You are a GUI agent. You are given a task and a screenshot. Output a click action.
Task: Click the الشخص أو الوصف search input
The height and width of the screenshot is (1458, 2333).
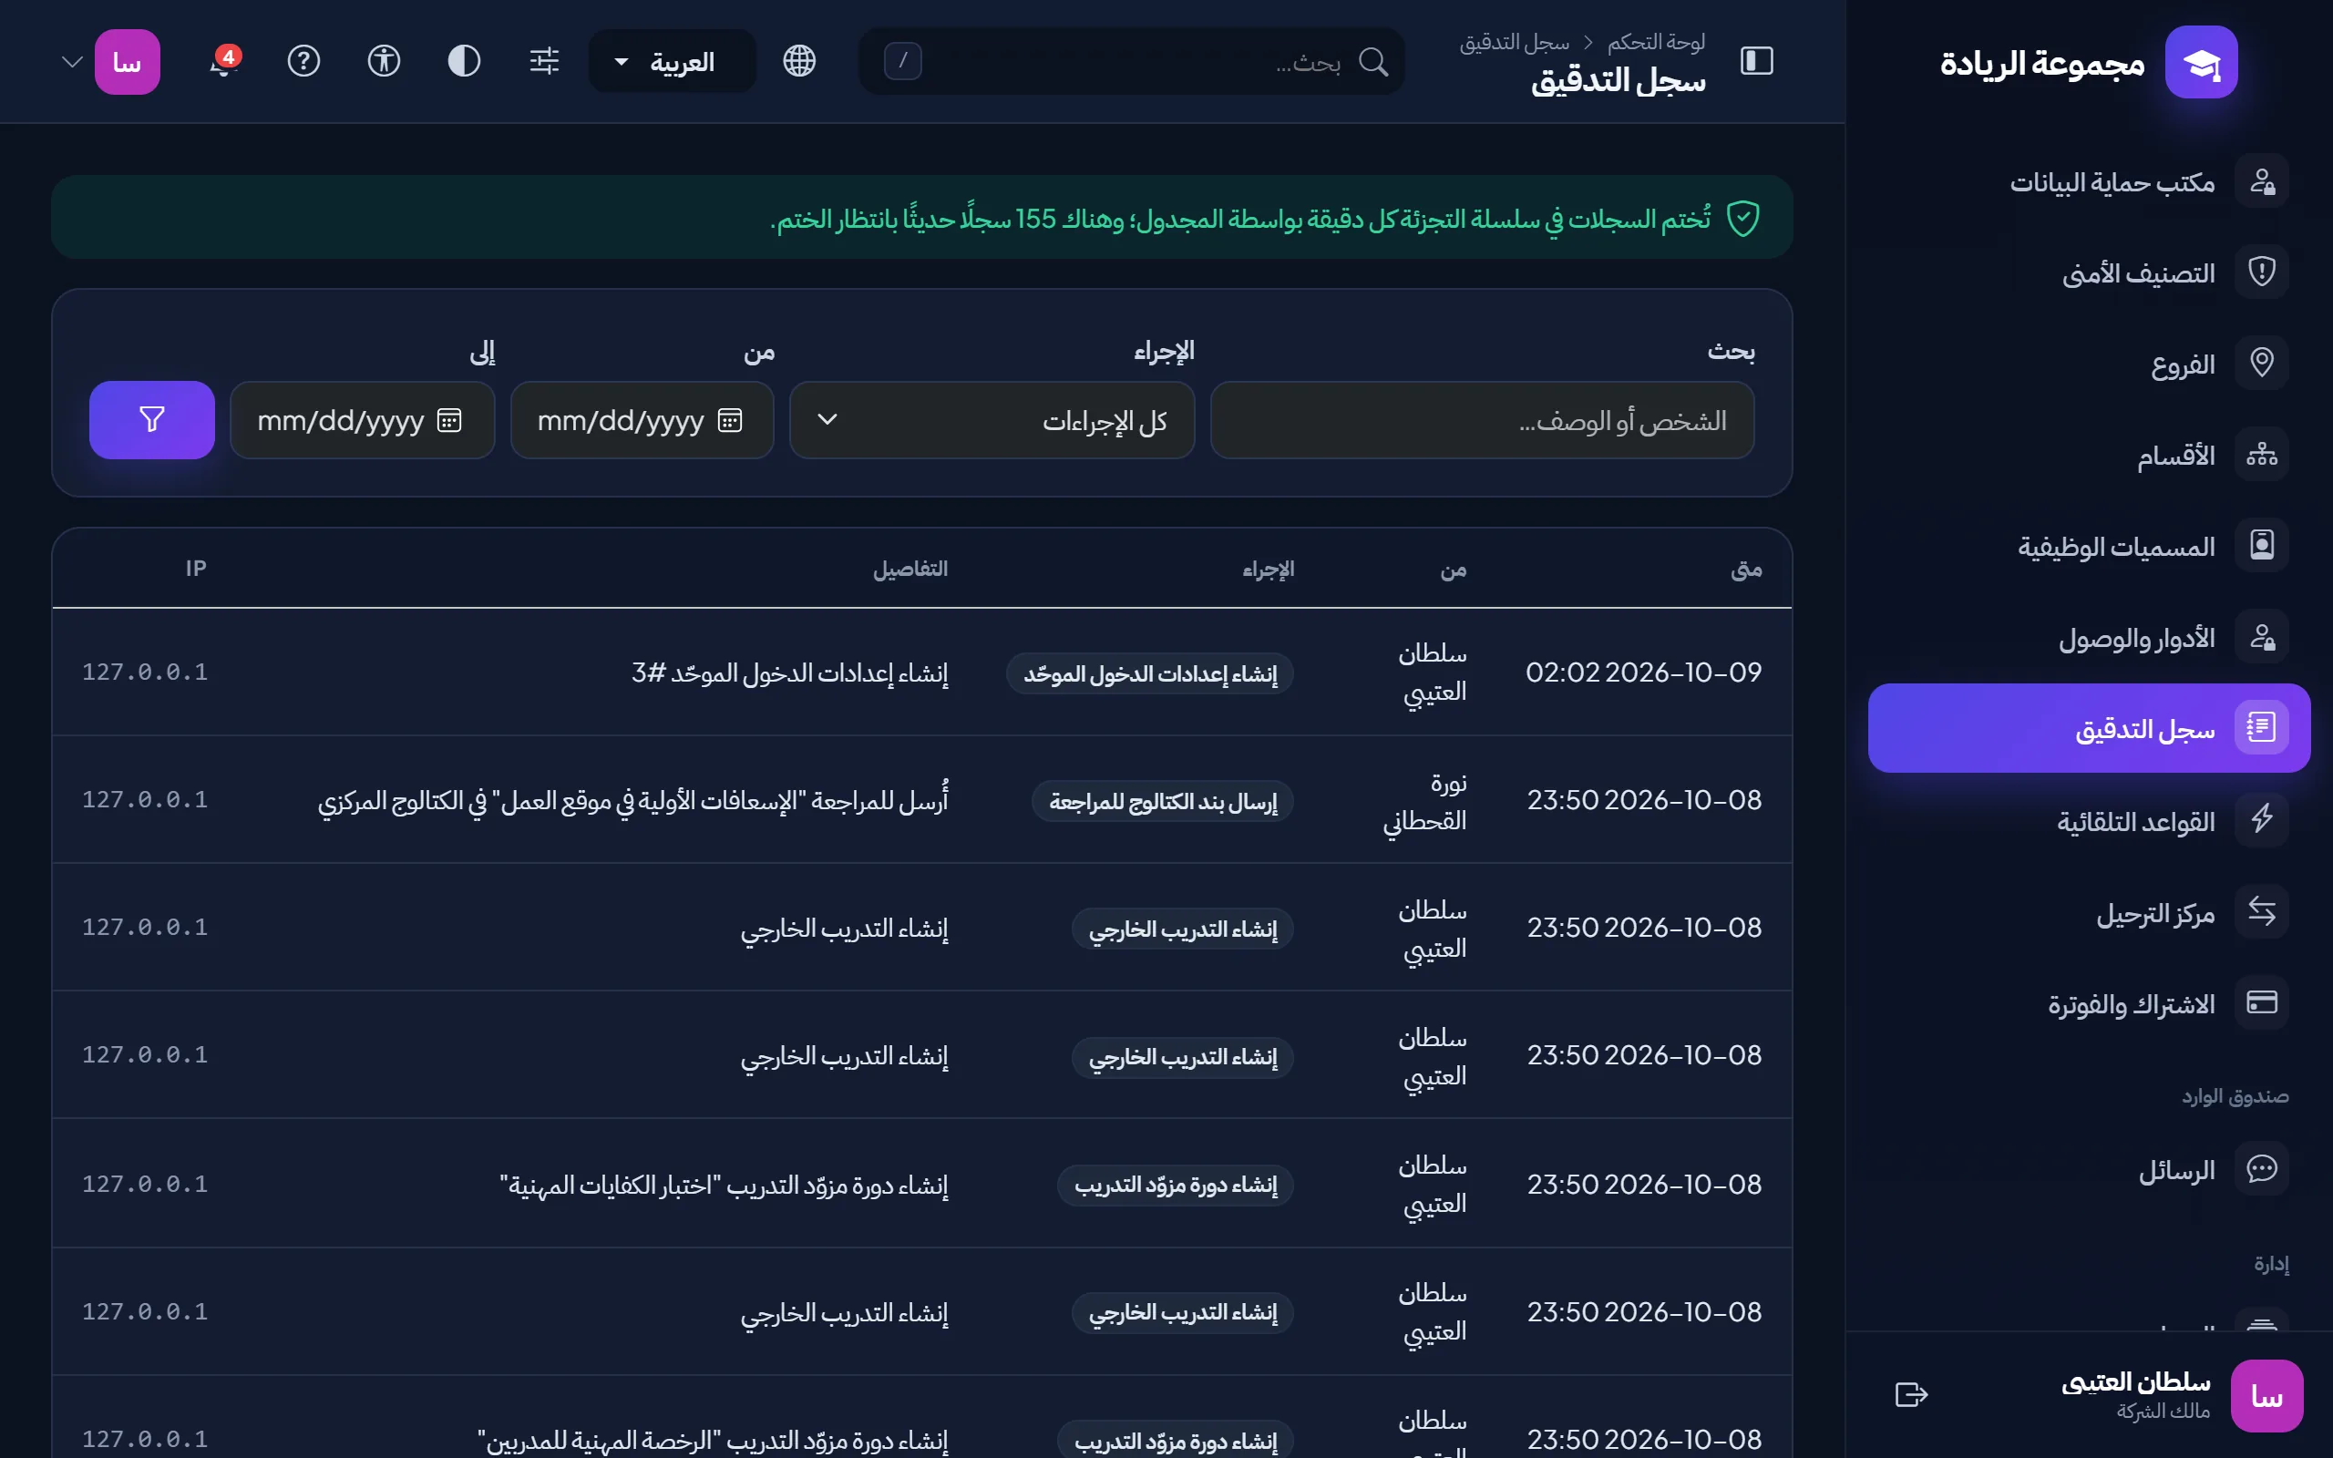[x=1482, y=420]
